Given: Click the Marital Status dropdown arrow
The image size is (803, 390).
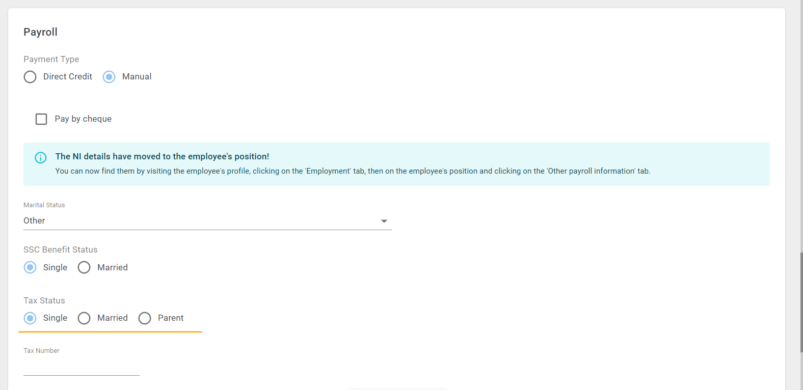Looking at the screenshot, I should point(384,221).
